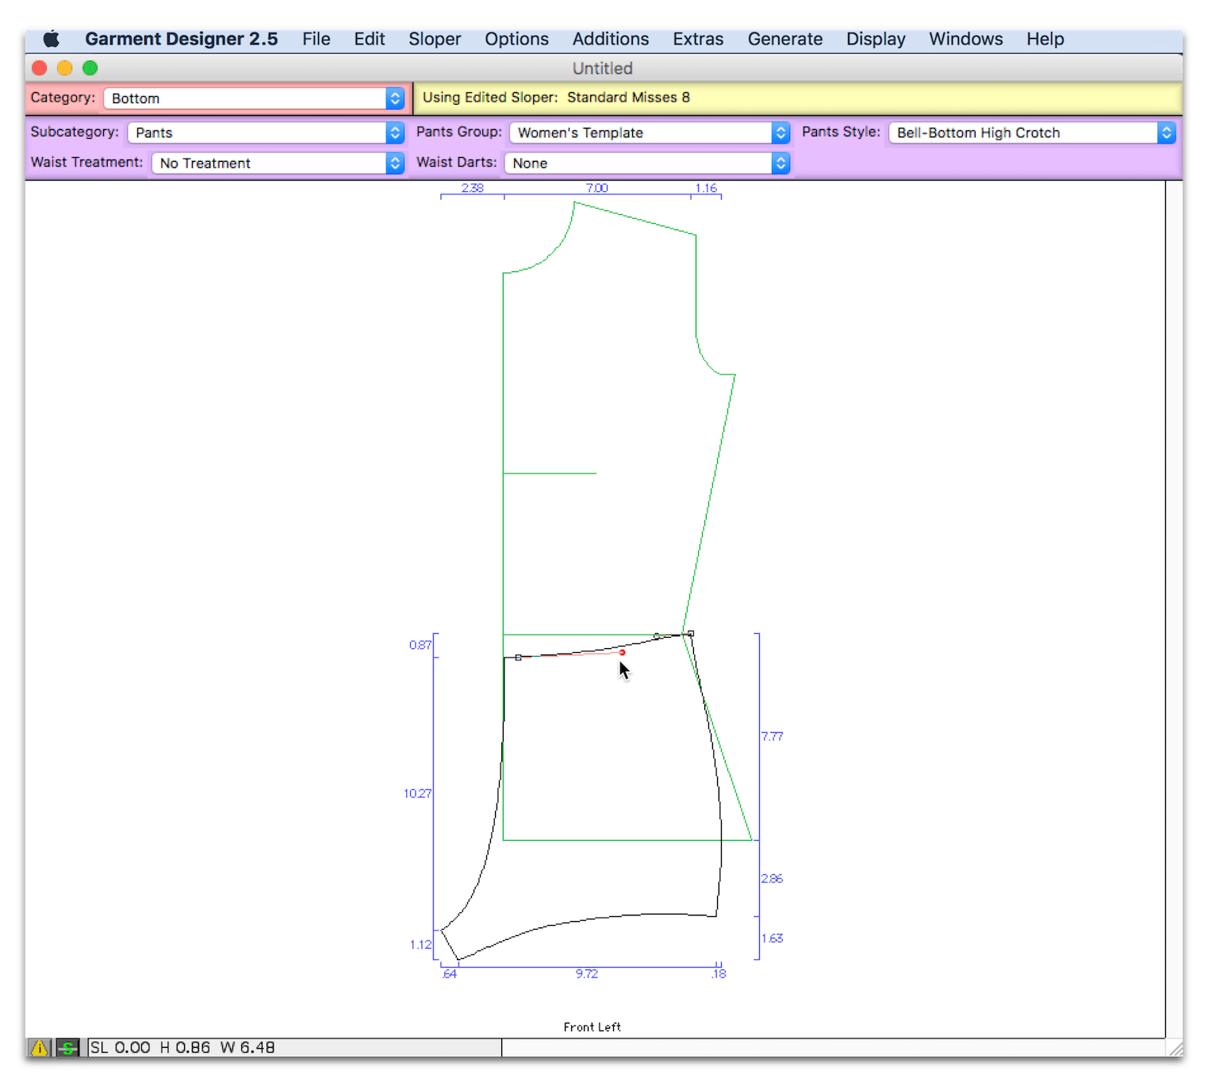Click the green S icon in the status bar
The width and height of the screenshot is (1208, 1086).
tap(67, 1047)
